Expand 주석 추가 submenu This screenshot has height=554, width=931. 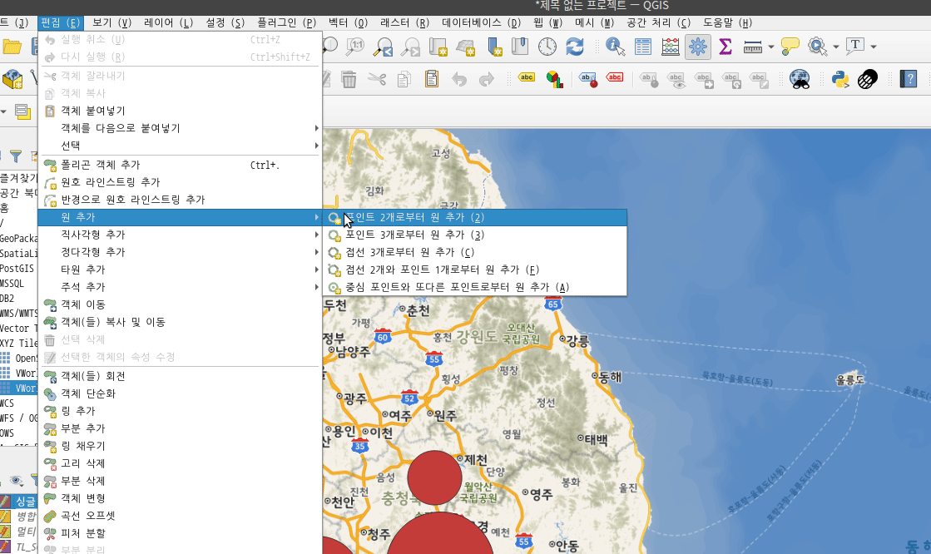point(180,287)
